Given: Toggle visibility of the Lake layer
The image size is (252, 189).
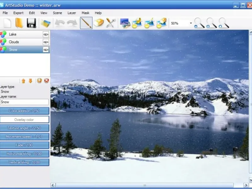Looking at the screenshot, I should click(46, 34).
